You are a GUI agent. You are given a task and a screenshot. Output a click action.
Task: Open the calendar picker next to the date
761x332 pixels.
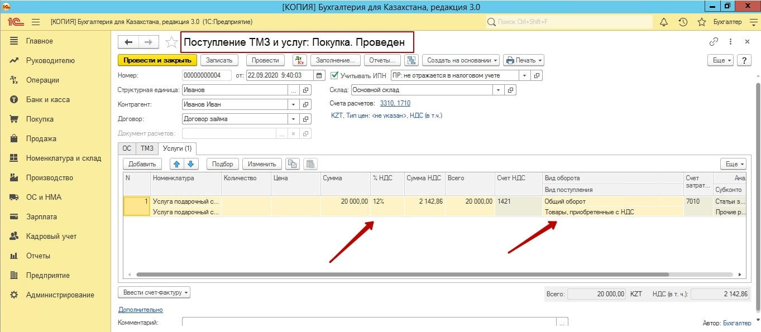(x=319, y=75)
